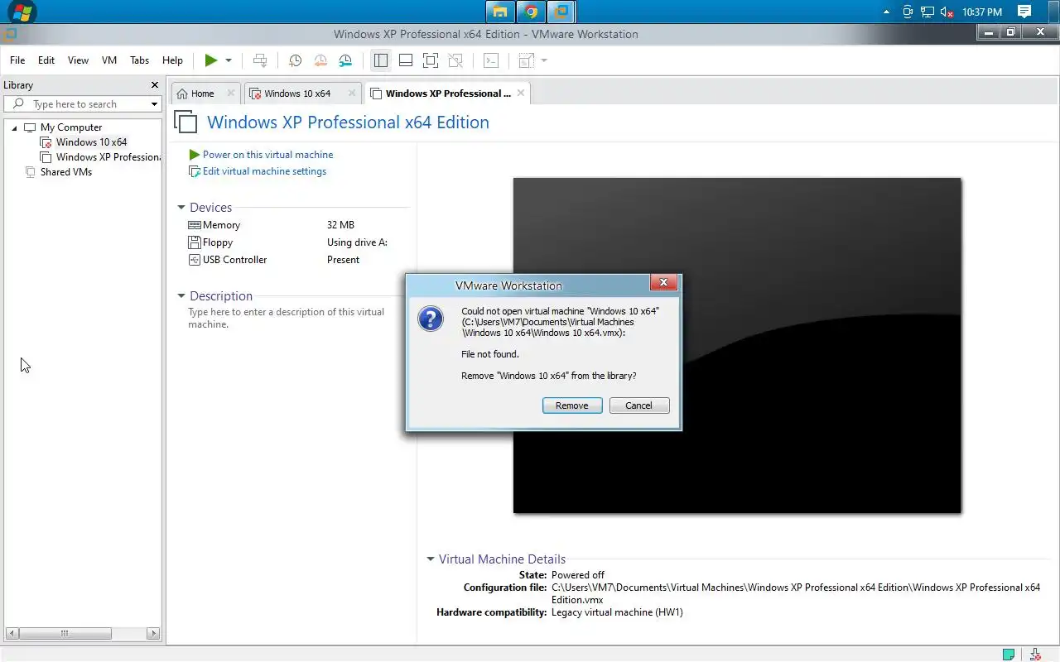Click the muted volume tray icon
1060x662 pixels.
coord(947,12)
